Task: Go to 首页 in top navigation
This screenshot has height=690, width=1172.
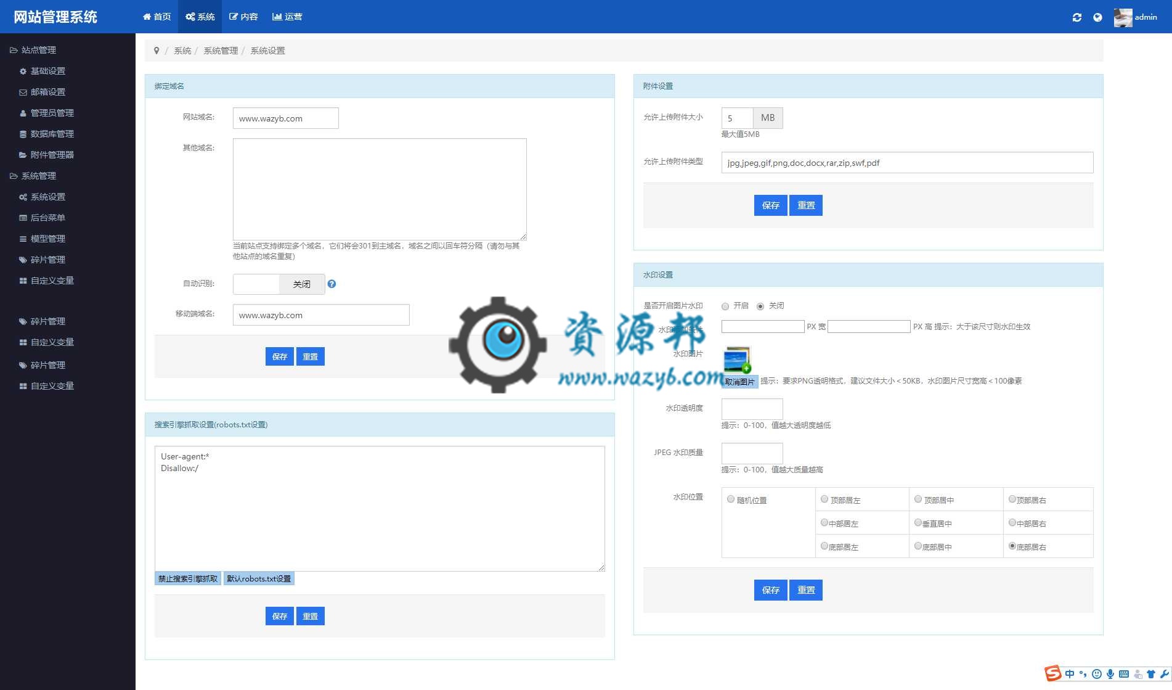Action: pos(157,17)
